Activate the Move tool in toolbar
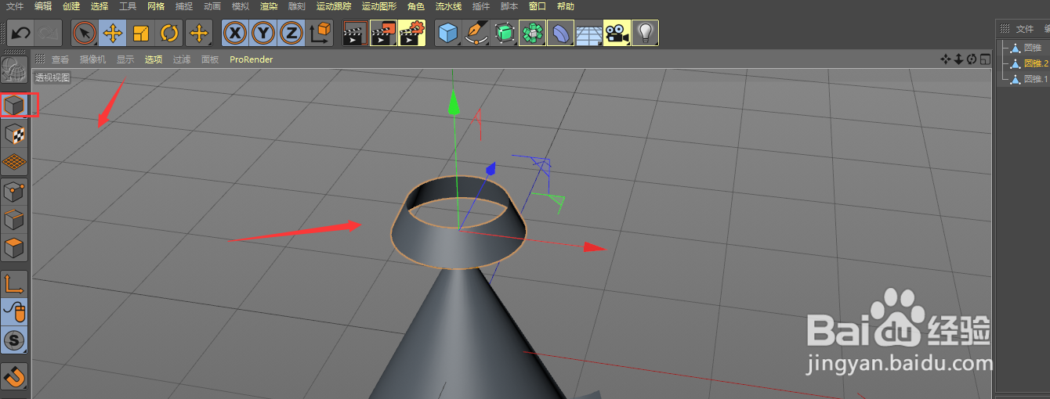The image size is (1050, 399). 113,33
